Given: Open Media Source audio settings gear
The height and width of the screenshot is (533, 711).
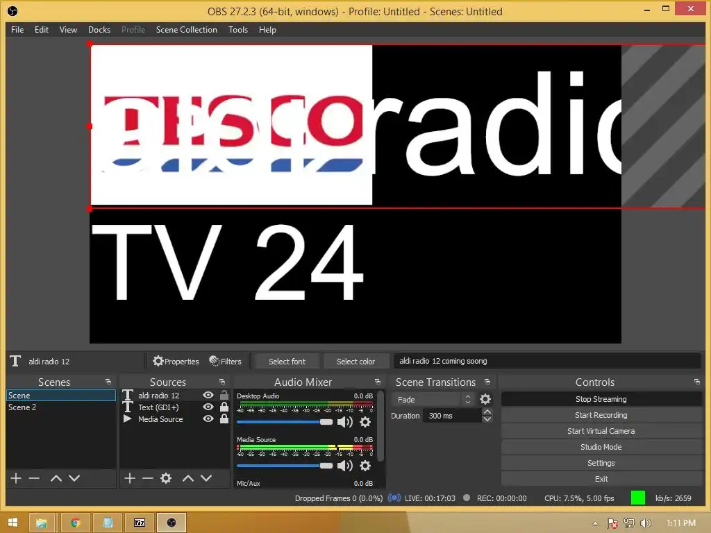Looking at the screenshot, I should pos(365,466).
